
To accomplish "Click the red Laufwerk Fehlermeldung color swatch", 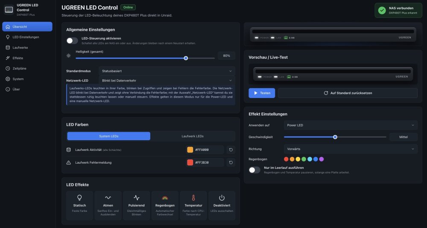I will coord(190,162).
